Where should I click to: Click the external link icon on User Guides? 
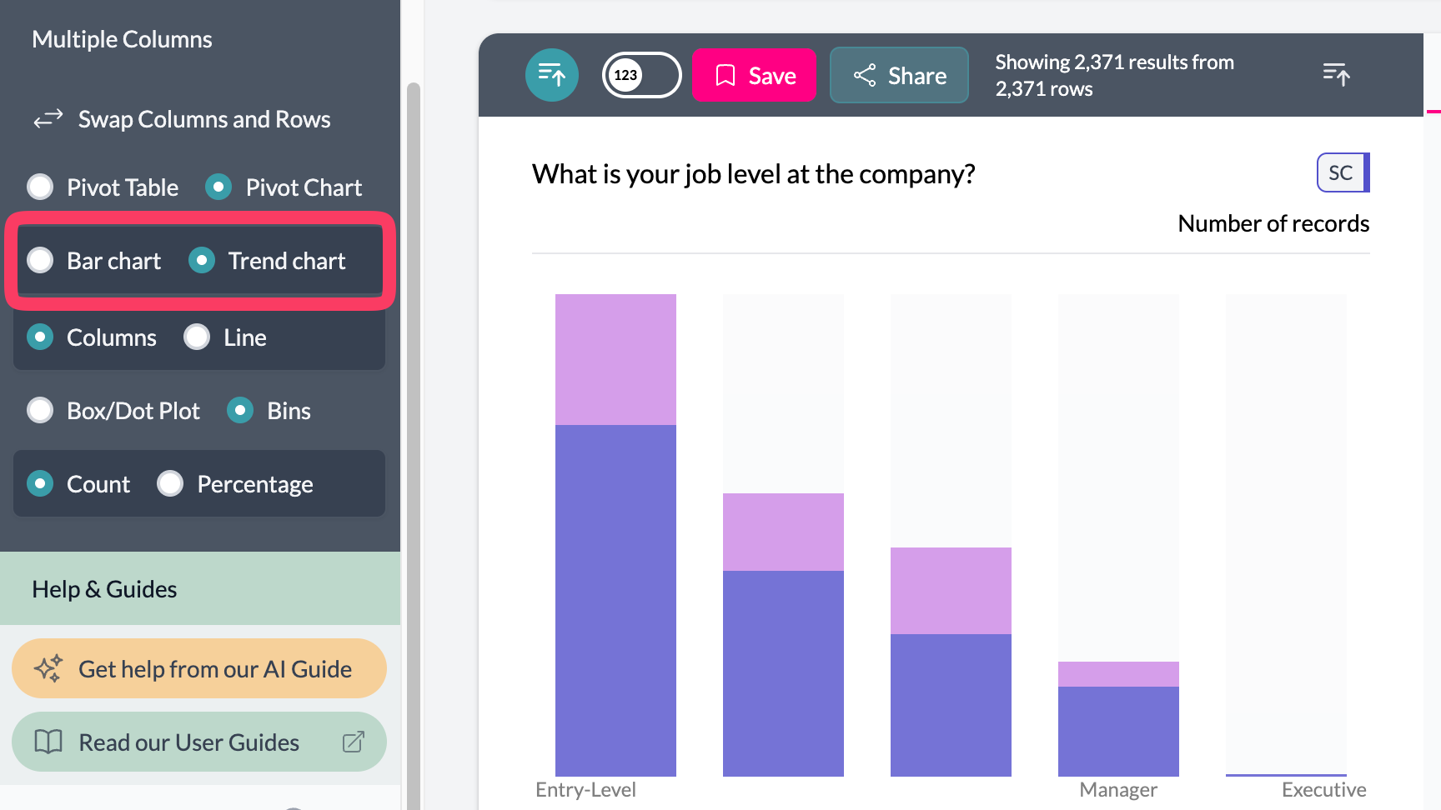(x=354, y=742)
